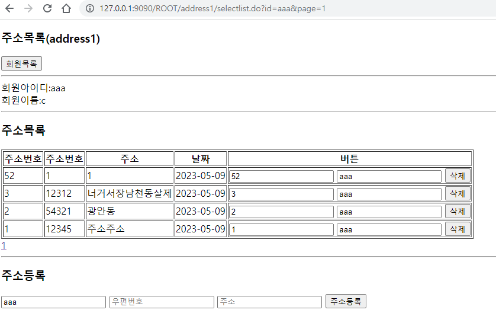Click the 우편번호 input field
This screenshot has height=332, width=496.
click(162, 302)
